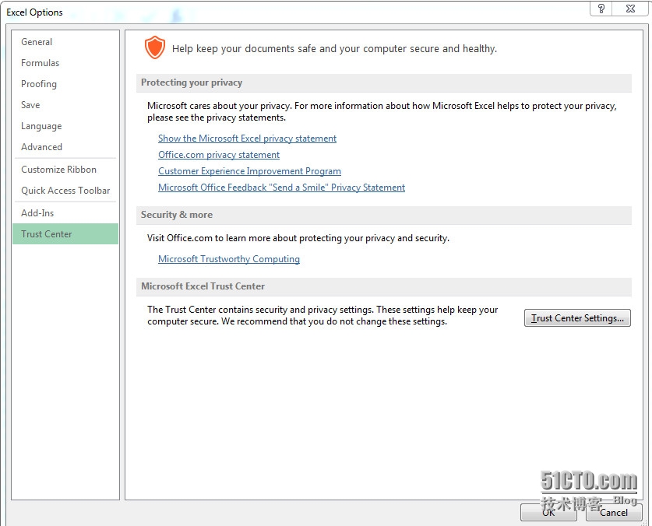Click the Excel Options title text
The image size is (652, 526).
tap(34, 12)
